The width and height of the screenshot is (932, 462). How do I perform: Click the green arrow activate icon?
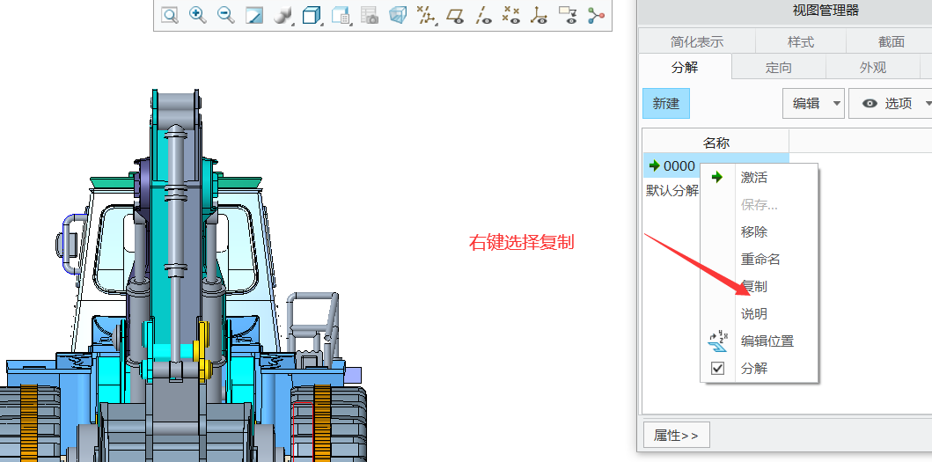(x=717, y=177)
